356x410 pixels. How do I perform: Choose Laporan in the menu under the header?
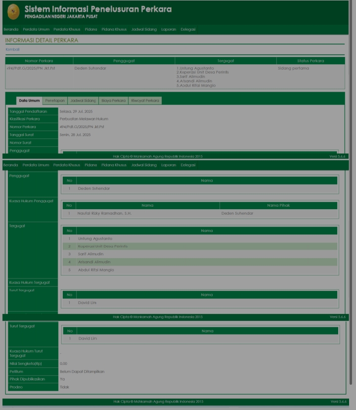pos(169,29)
